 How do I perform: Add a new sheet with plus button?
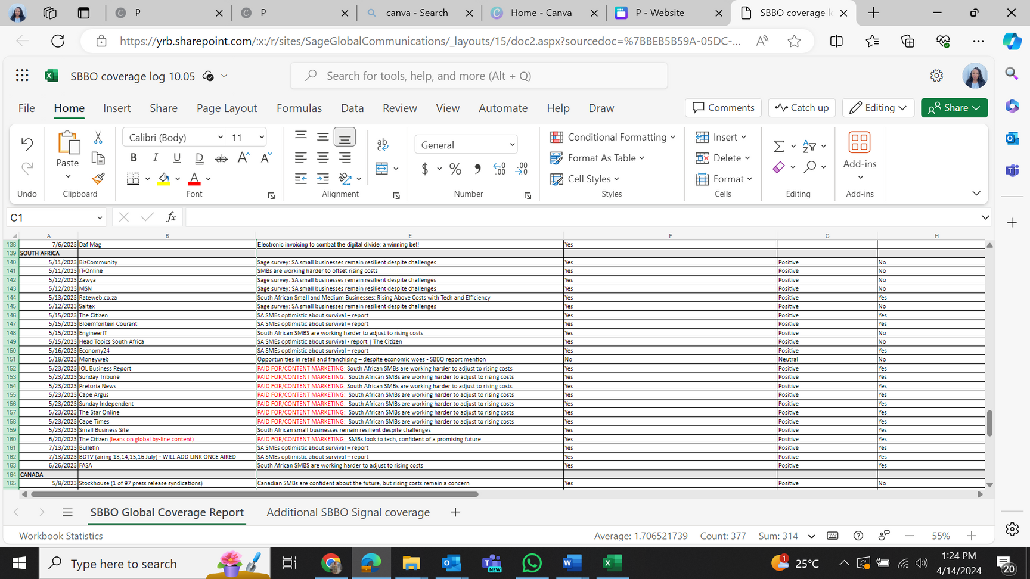tap(455, 512)
